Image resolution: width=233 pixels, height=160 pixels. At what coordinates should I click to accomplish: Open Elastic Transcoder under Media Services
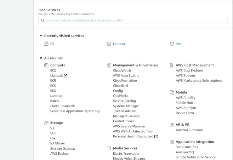click(126, 154)
